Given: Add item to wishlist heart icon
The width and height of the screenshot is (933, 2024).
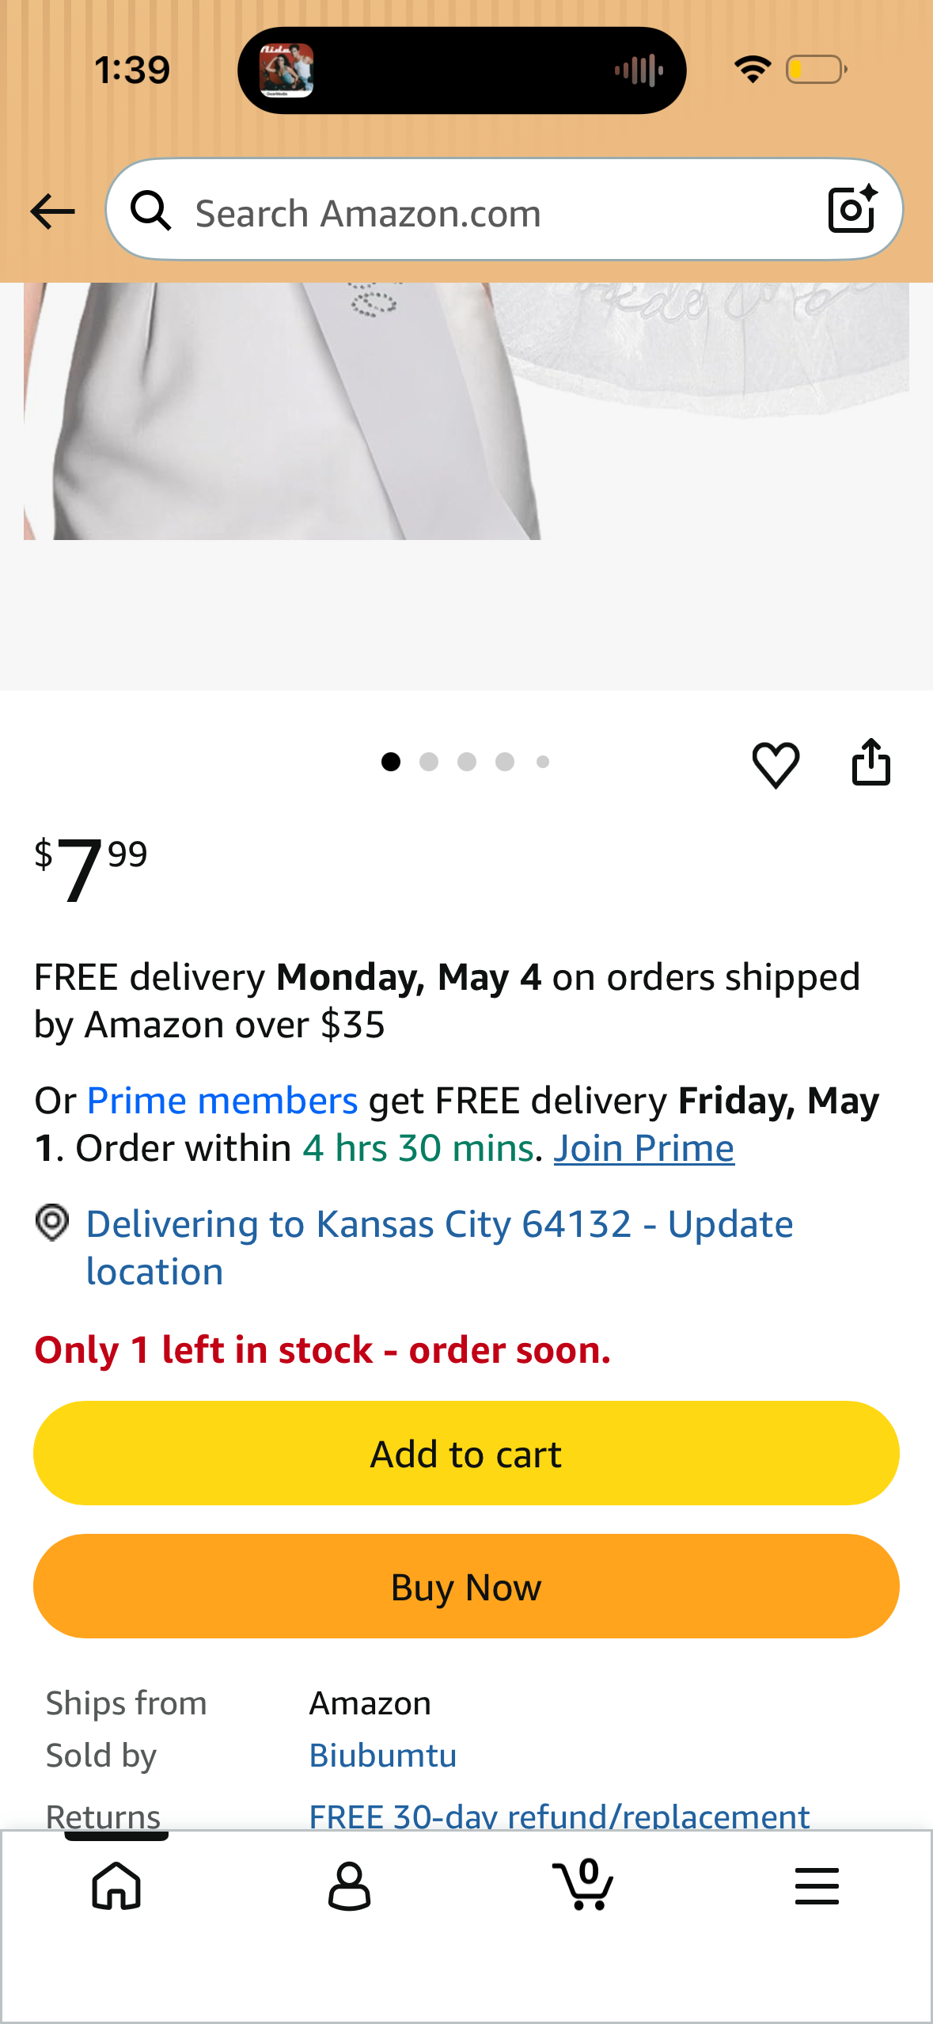Looking at the screenshot, I should click(x=776, y=764).
